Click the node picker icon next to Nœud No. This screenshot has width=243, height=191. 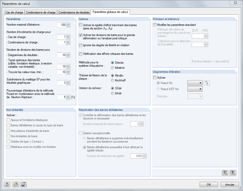pos(207,83)
